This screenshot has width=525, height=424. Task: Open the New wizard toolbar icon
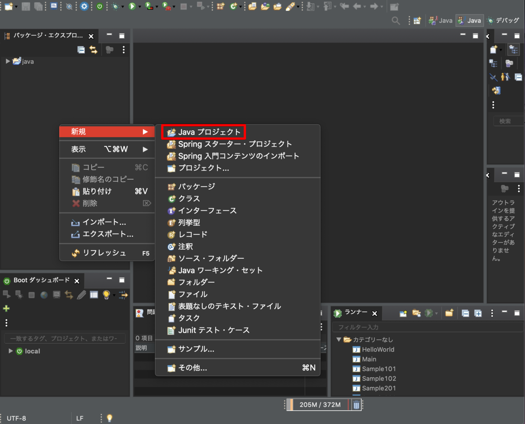(x=8, y=7)
